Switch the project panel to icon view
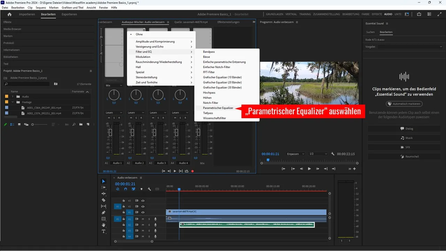 19,124
